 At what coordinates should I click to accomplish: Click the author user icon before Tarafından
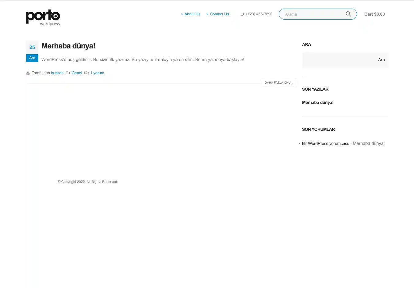pyautogui.click(x=28, y=73)
